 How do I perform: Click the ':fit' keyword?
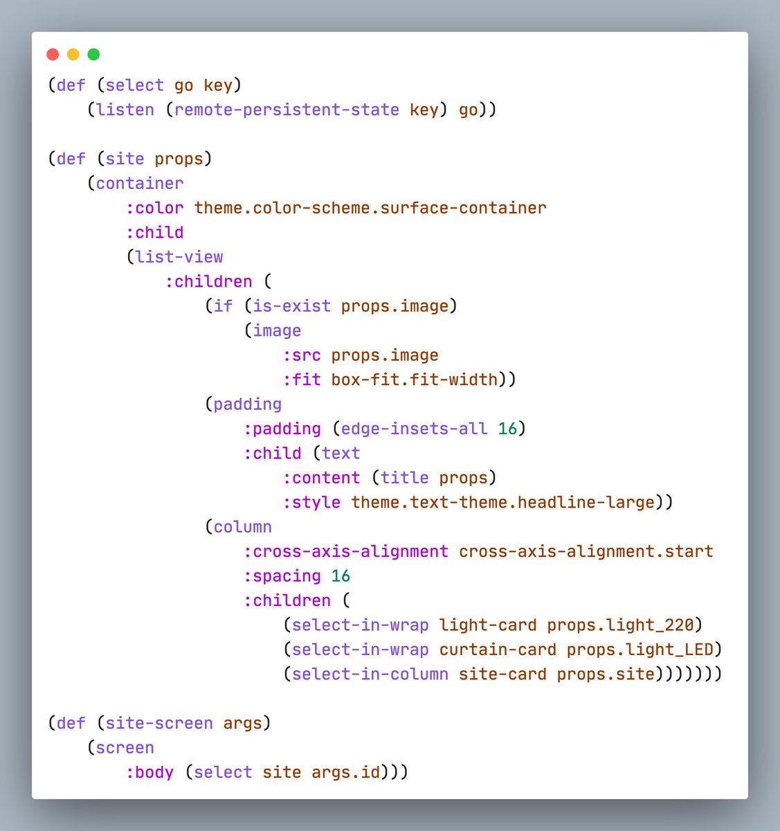[x=302, y=379]
